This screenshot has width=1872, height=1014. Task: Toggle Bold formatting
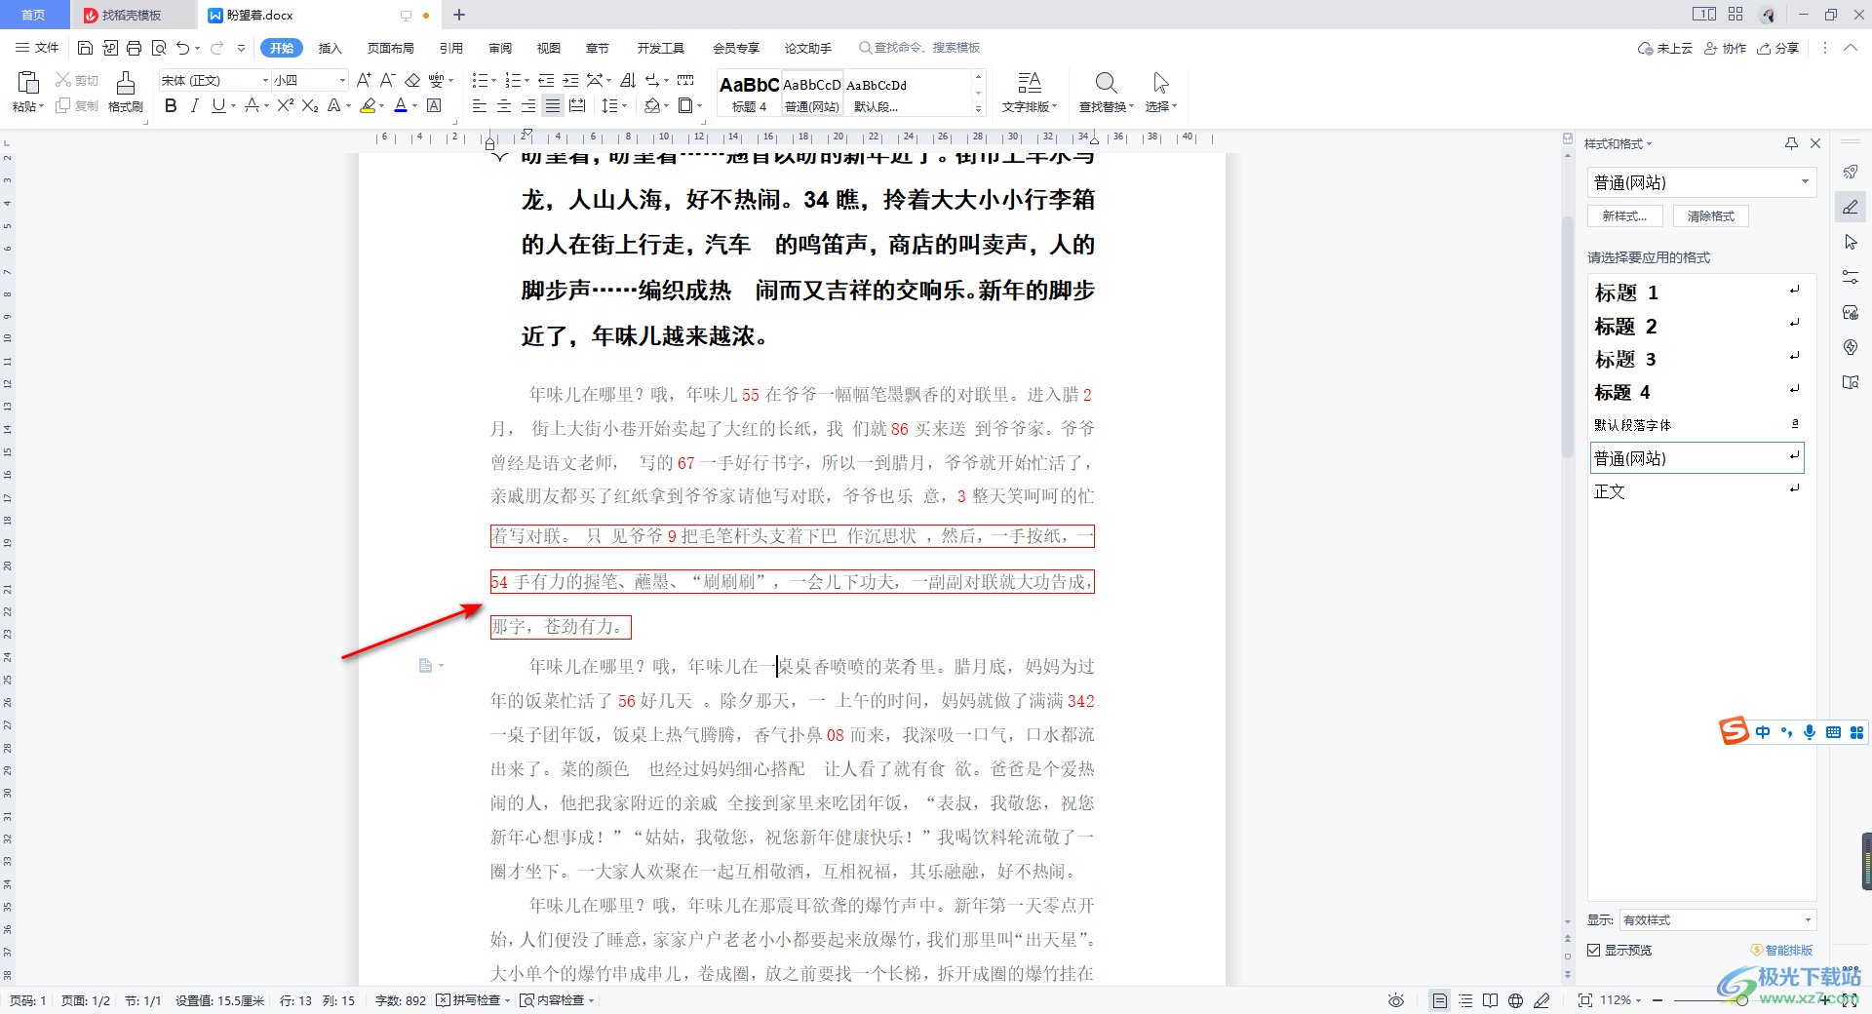click(x=171, y=105)
